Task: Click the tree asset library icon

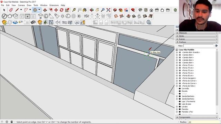Action: click(45, 22)
